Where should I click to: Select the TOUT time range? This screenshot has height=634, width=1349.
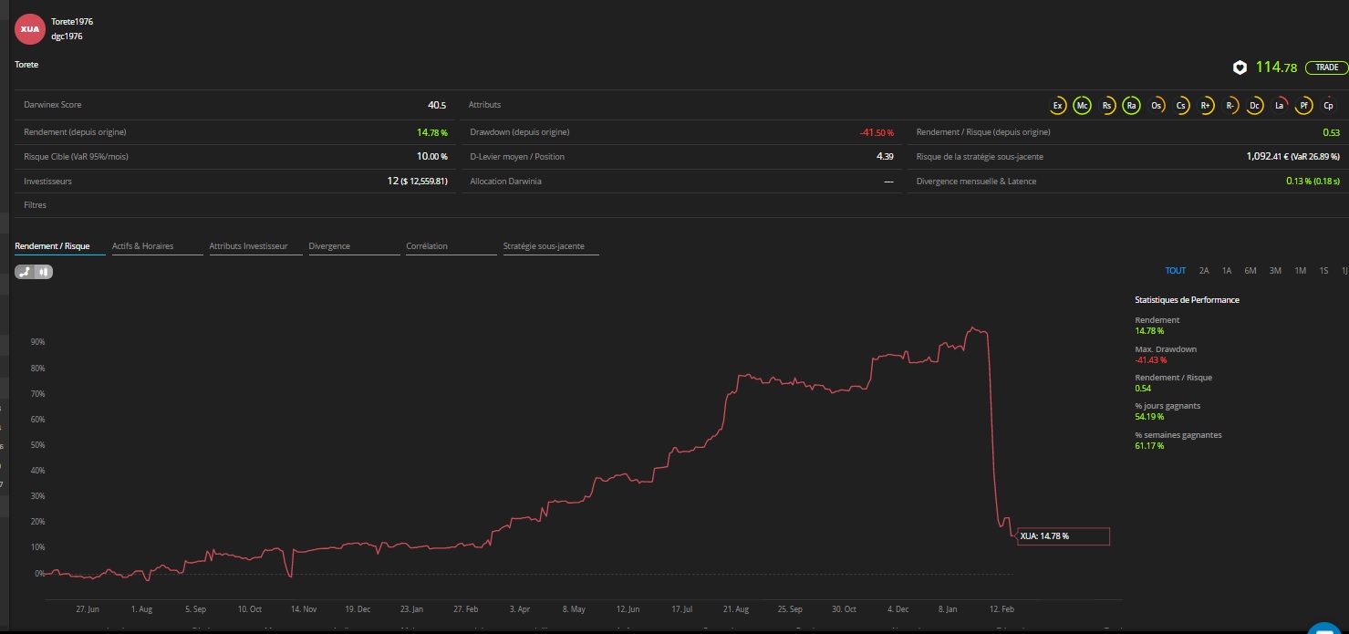[x=1176, y=271]
